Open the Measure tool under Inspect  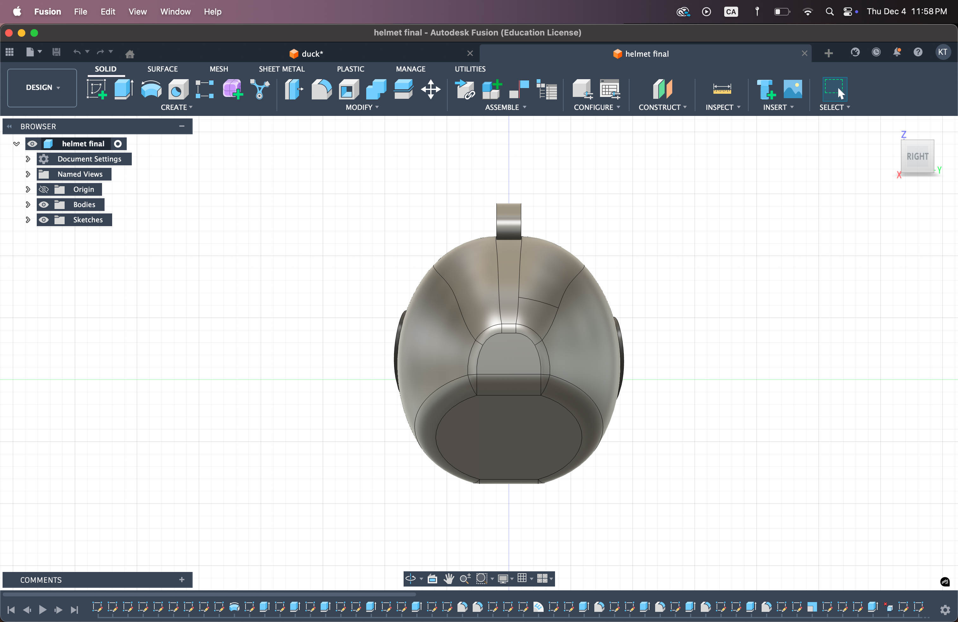tap(722, 89)
